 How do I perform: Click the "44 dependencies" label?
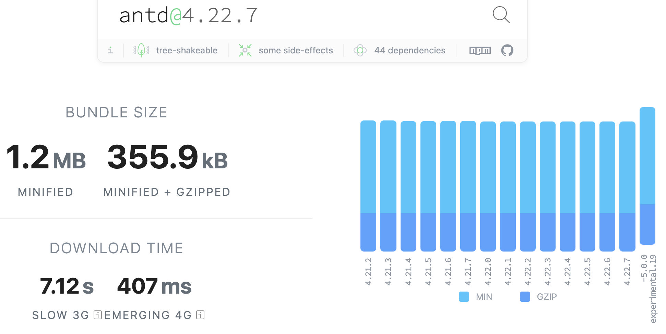[410, 50]
